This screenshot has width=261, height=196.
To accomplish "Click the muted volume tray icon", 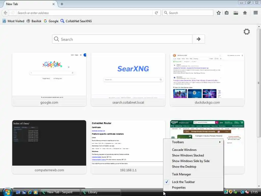I will (247, 192).
